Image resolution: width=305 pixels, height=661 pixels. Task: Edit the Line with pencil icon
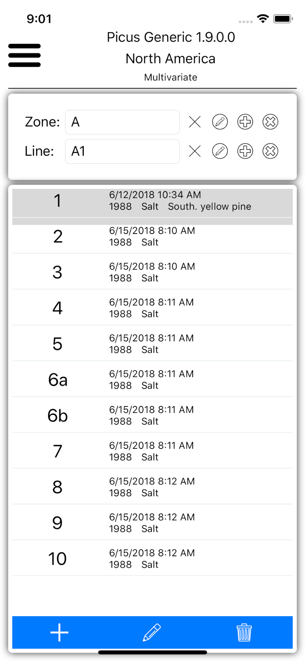tap(220, 151)
